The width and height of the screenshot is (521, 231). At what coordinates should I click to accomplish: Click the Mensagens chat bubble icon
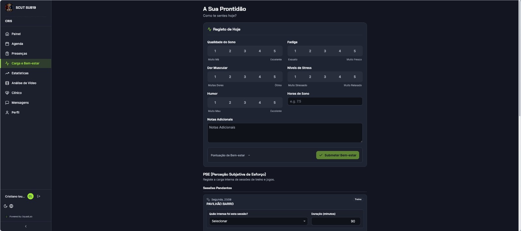[7, 102]
